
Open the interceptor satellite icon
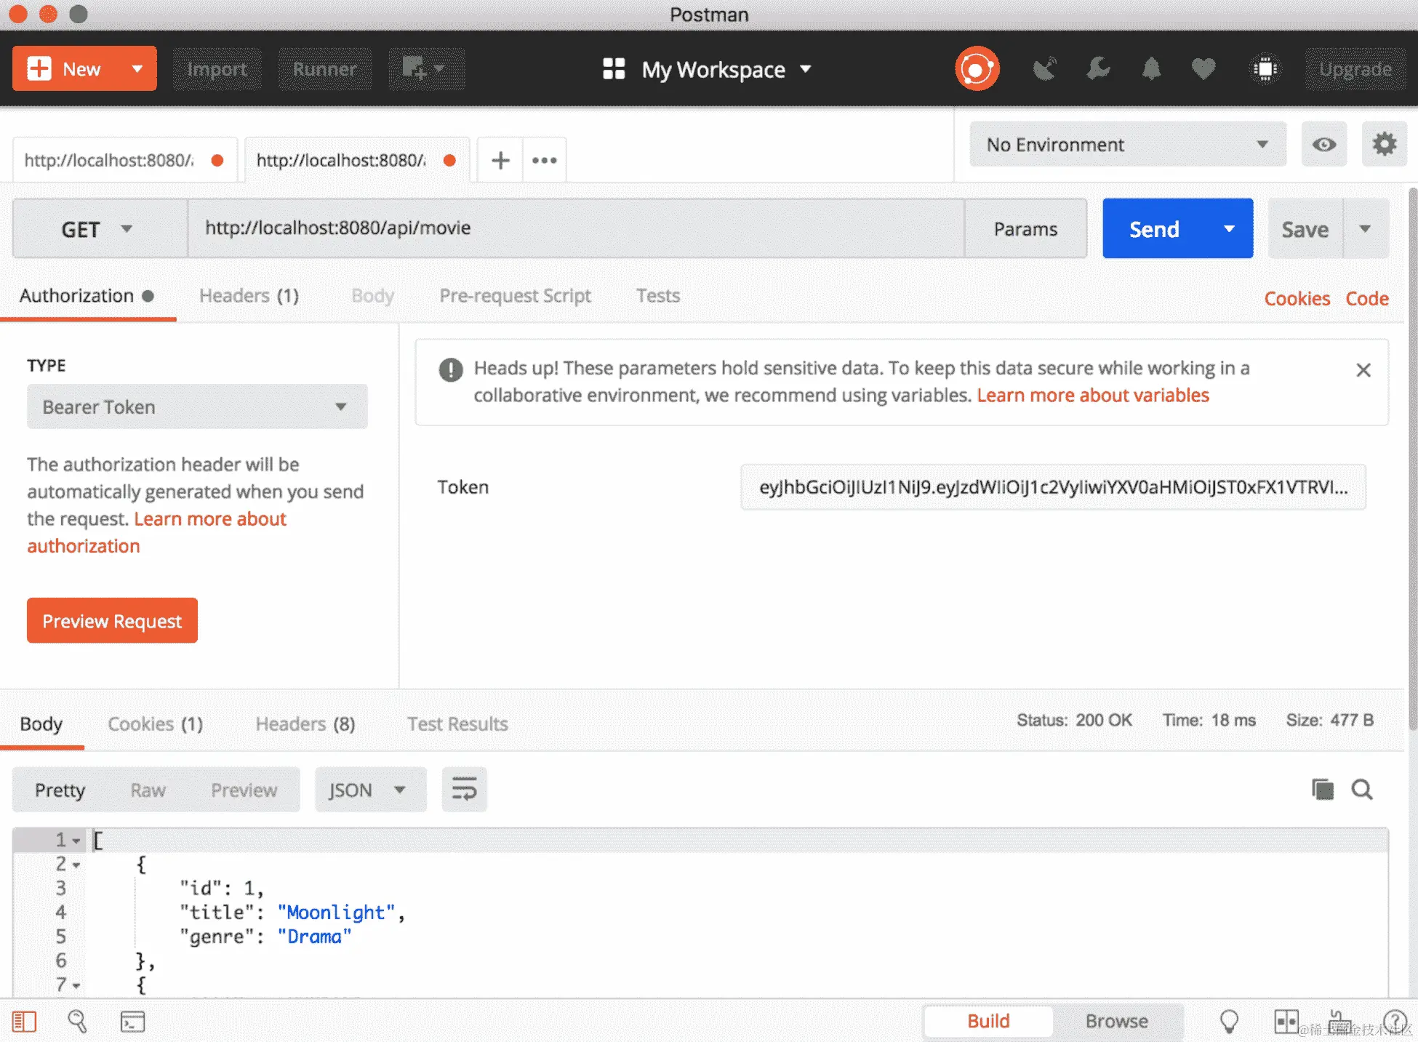1044,69
